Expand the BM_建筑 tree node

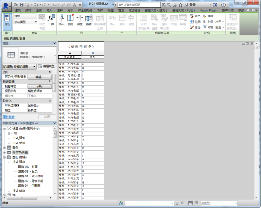click(9, 138)
